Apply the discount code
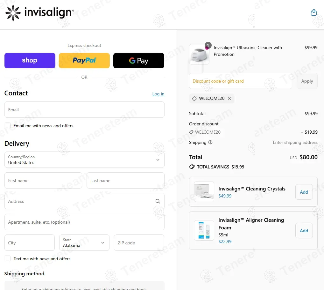 [x=307, y=81]
